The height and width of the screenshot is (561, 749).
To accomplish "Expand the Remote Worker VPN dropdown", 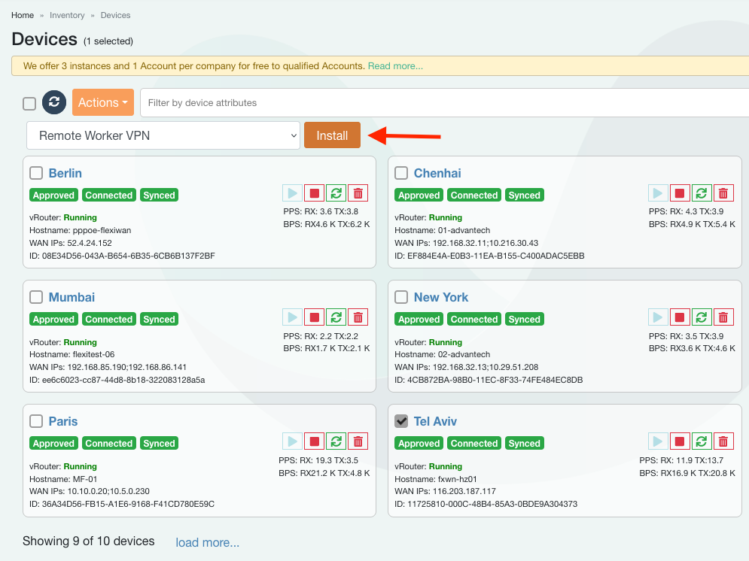I will coord(163,135).
